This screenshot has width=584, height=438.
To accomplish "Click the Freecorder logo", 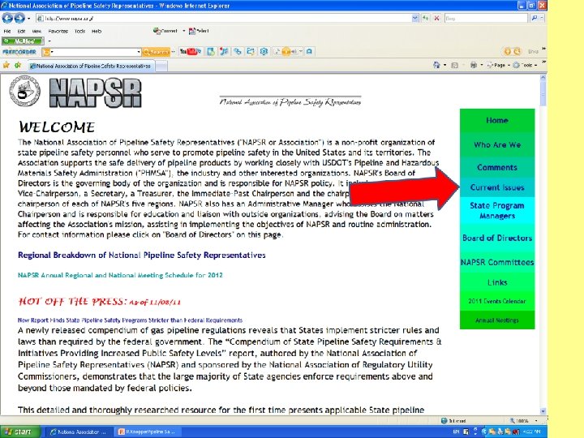I will [19, 52].
